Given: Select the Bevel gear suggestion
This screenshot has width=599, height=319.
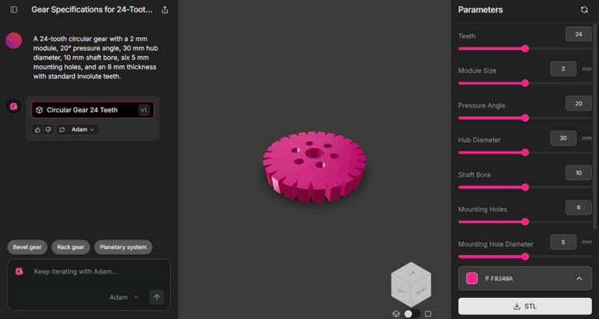Looking at the screenshot, I should pyautogui.click(x=27, y=247).
